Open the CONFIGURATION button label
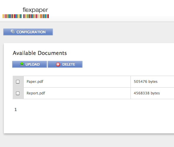The image size is (174, 147). tap(31, 32)
